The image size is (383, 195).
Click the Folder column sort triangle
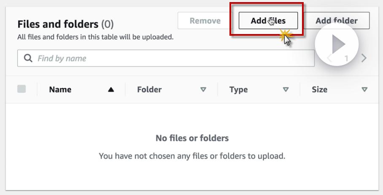click(x=203, y=90)
